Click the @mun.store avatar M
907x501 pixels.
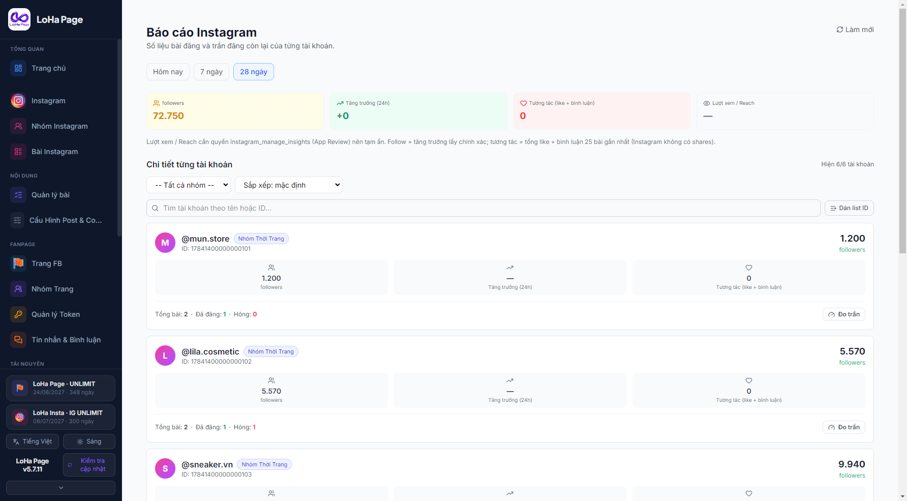coord(165,243)
